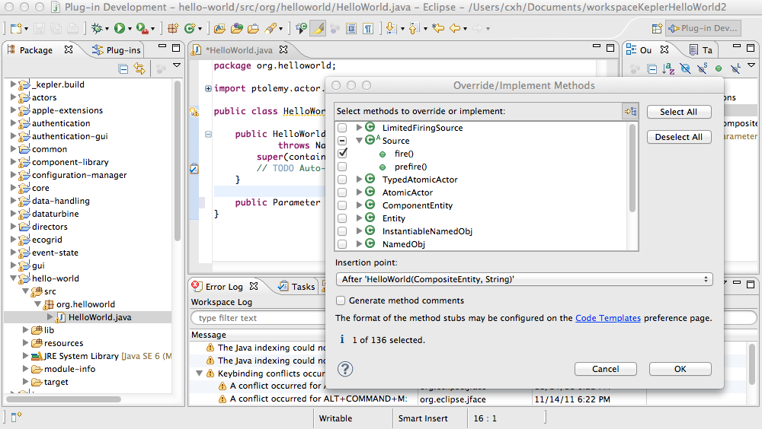This screenshot has height=429, width=762.
Task: Uncheck the fire() method checkbox
Action: click(343, 154)
